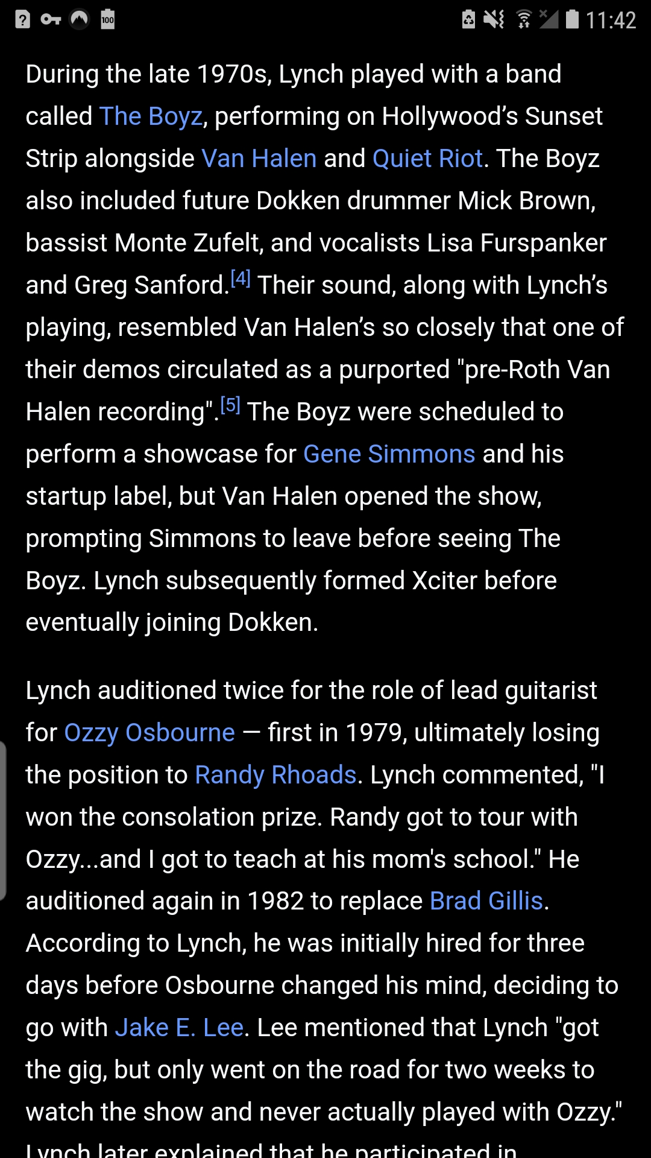Screen dimensions: 651x1158
Task: Open the Van Halen link
Action: [259, 159]
